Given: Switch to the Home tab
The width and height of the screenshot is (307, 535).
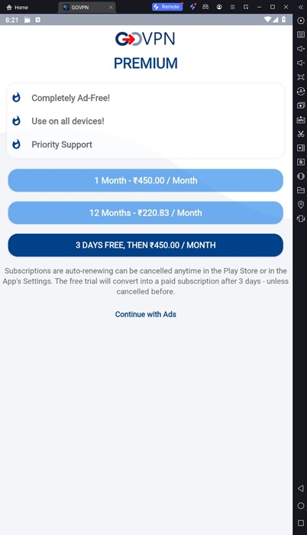Looking at the screenshot, I should 18,7.
